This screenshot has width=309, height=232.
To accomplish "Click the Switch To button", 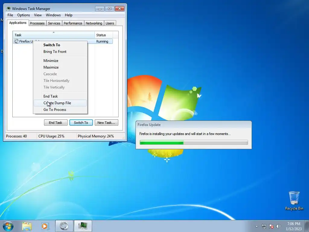I will click(81, 123).
